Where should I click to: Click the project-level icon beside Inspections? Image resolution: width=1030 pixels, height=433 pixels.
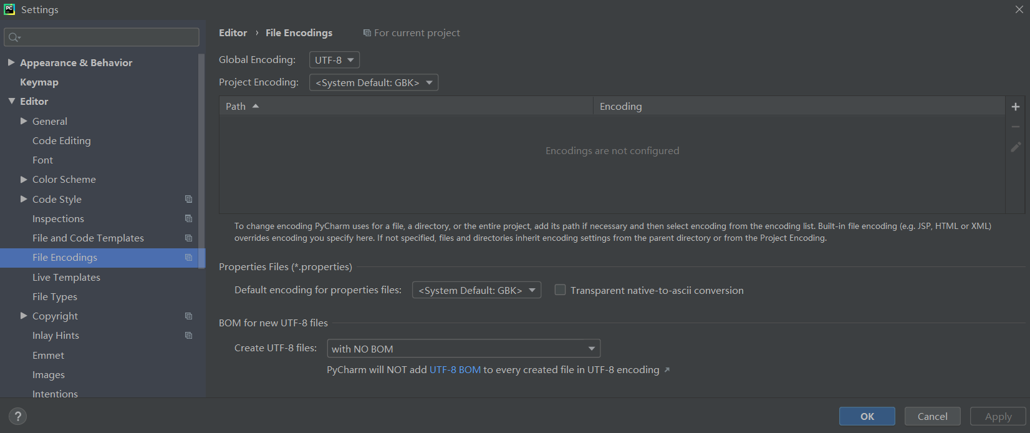(x=188, y=218)
